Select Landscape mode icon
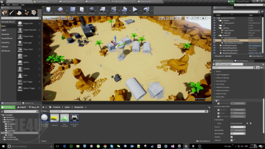This screenshot has width=265, height=149. [x=19, y=13]
